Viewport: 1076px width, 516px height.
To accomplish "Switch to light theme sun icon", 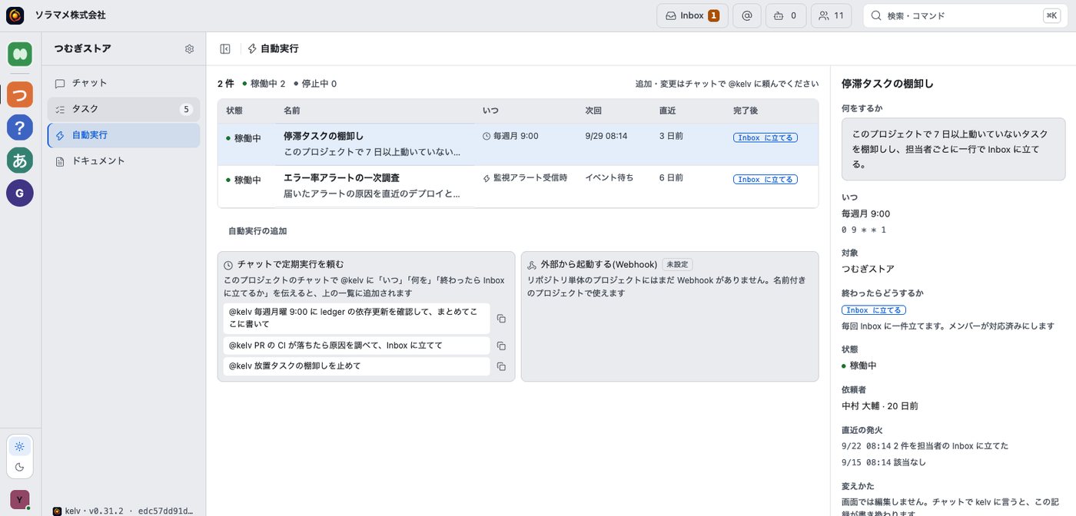I will coord(20,447).
